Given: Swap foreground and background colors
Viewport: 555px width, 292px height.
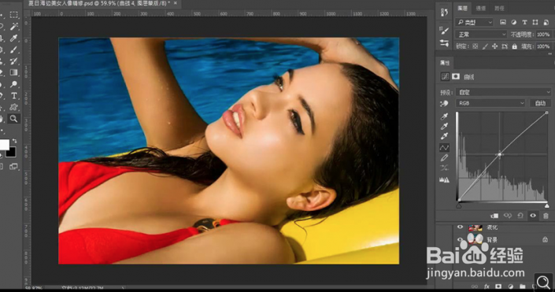Looking at the screenshot, I should (14, 141).
